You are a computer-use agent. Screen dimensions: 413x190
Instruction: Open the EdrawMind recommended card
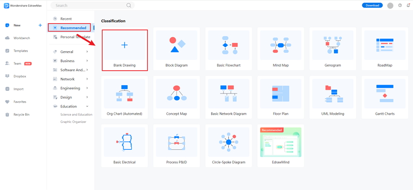[281, 146]
